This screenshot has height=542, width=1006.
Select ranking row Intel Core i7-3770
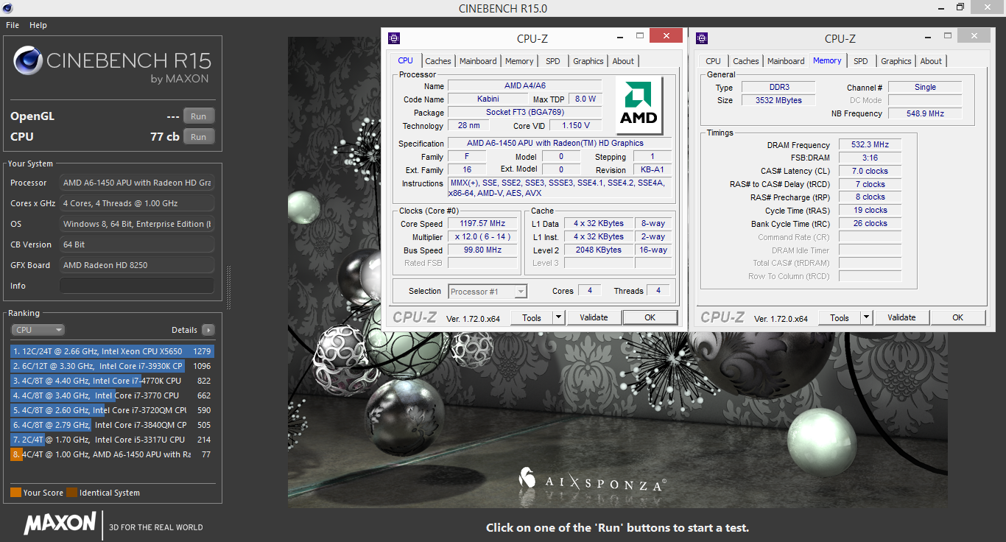pos(112,395)
